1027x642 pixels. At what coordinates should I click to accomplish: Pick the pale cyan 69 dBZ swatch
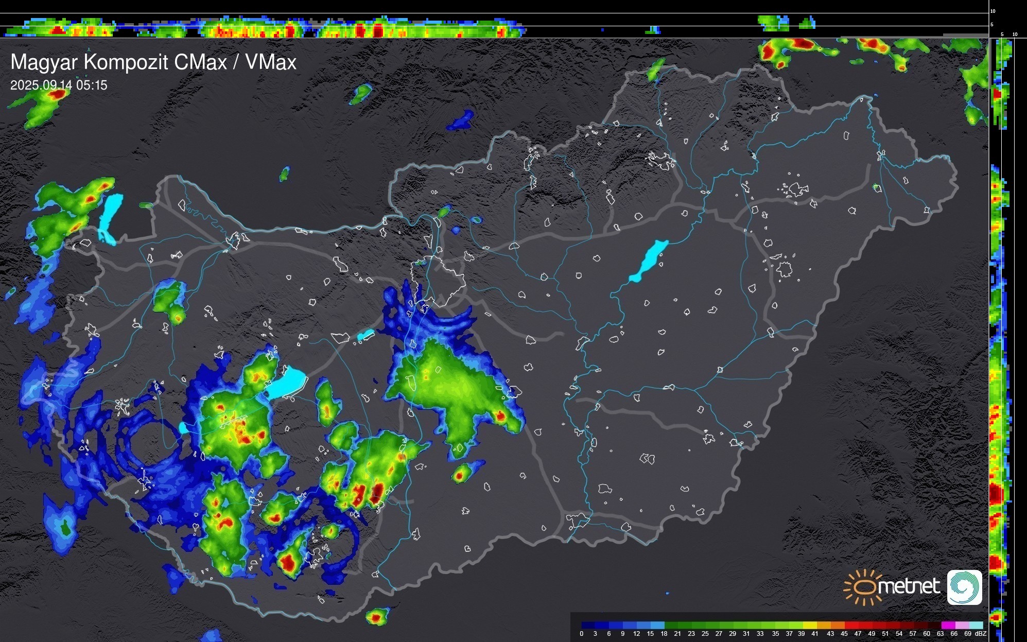[x=976, y=625]
